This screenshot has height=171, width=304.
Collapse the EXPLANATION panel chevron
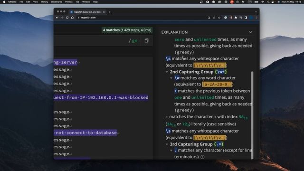pos(250,32)
